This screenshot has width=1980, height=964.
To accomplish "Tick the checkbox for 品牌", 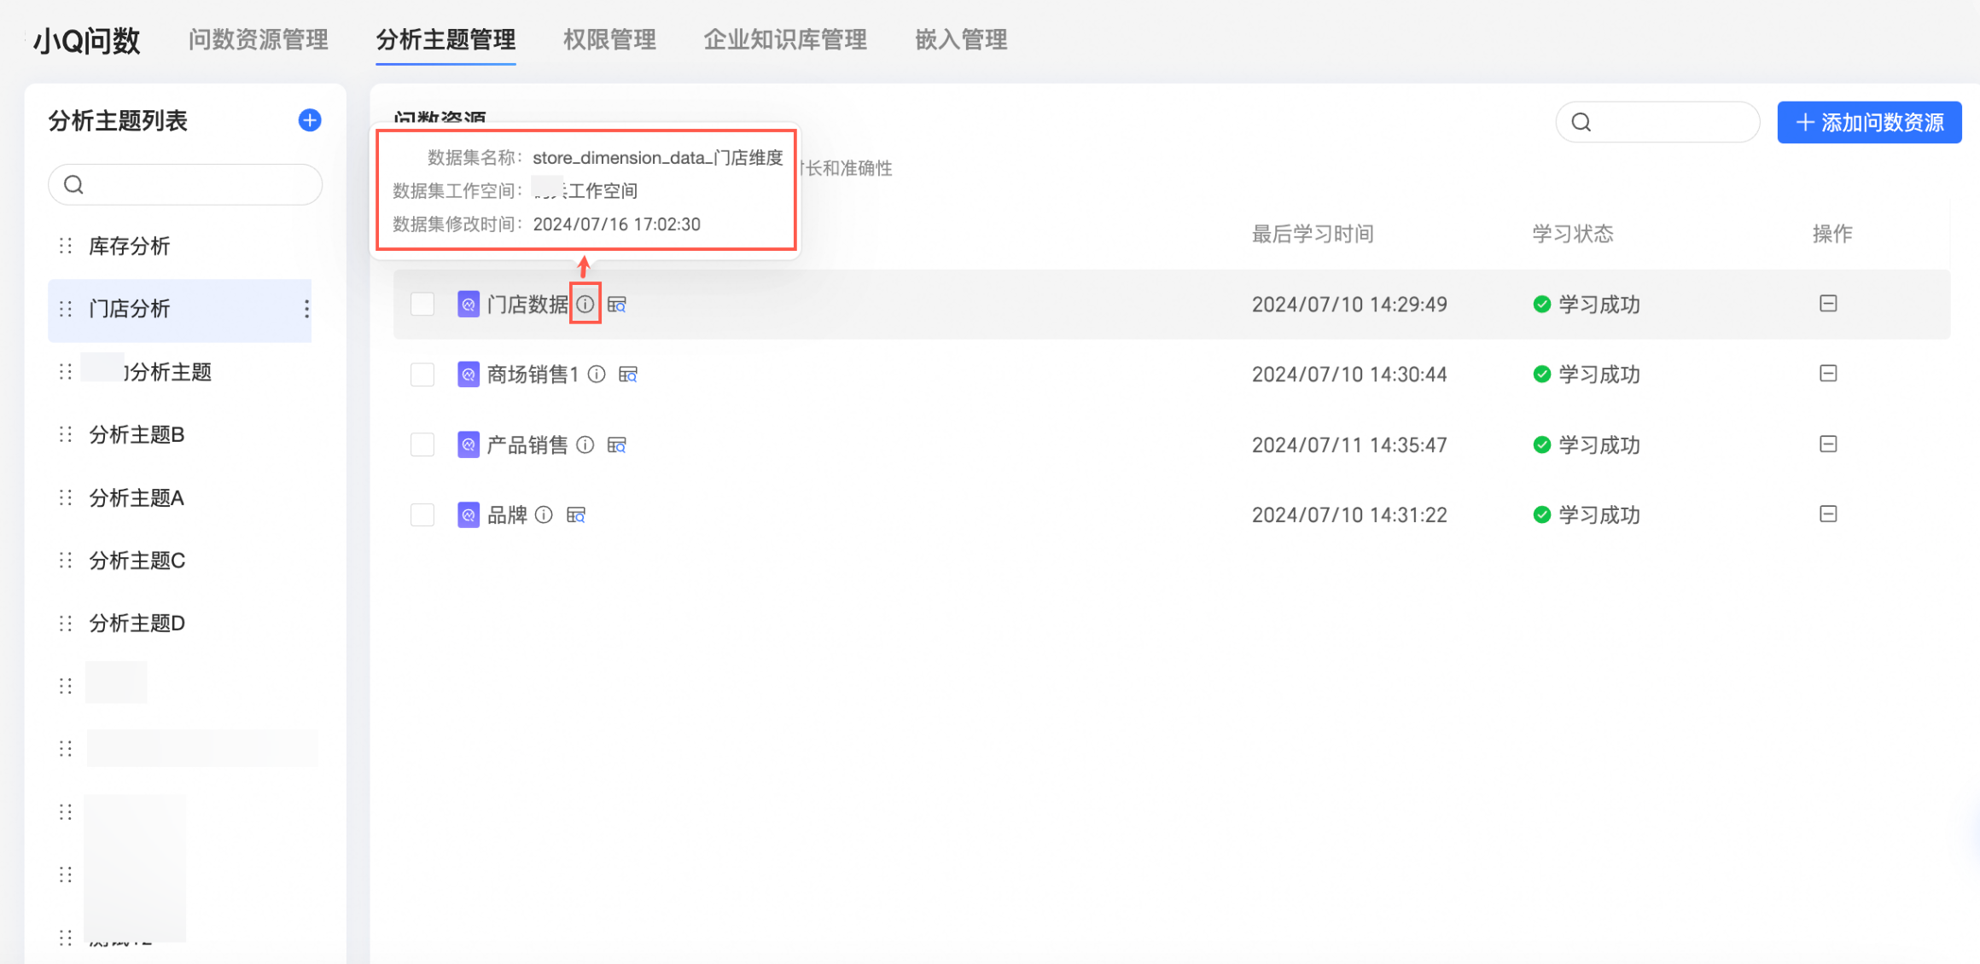I will coord(422,515).
